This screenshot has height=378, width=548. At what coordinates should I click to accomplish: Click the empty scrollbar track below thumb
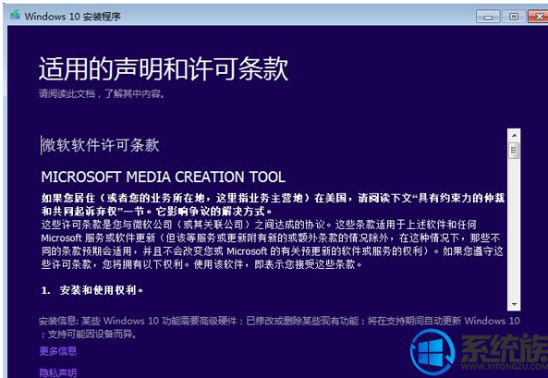514,228
